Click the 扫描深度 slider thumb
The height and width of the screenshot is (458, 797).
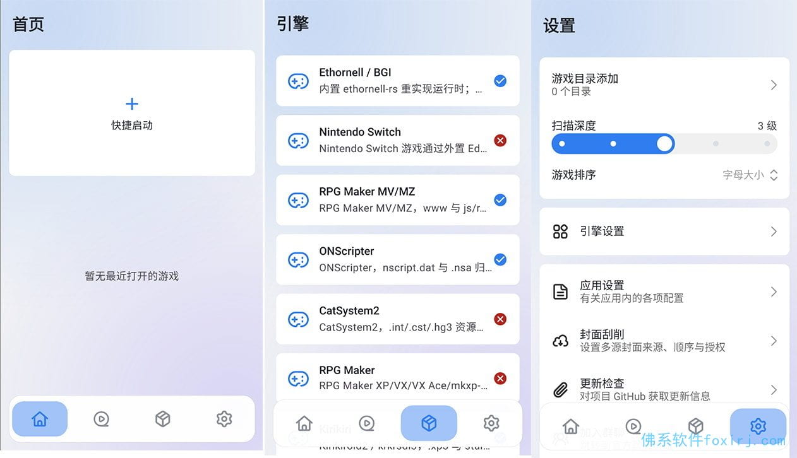664,144
